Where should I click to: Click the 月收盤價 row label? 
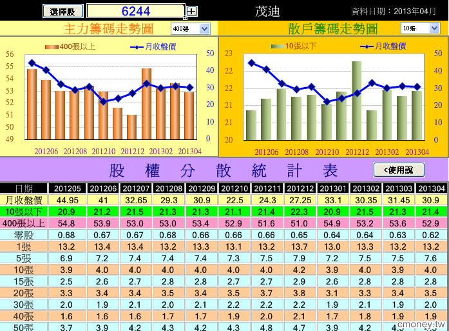[24, 200]
